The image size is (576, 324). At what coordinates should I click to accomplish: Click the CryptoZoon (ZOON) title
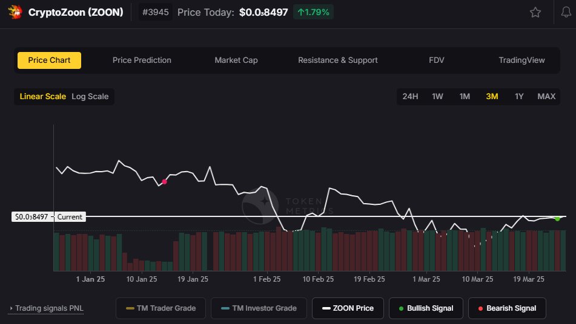pyautogui.click(x=76, y=12)
